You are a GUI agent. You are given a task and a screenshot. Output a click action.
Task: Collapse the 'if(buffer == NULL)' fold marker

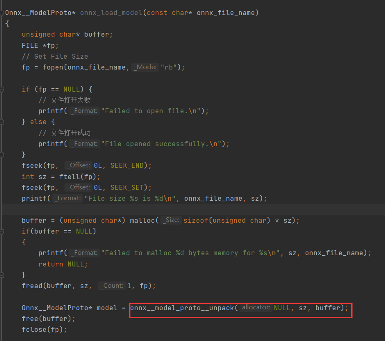2,231
